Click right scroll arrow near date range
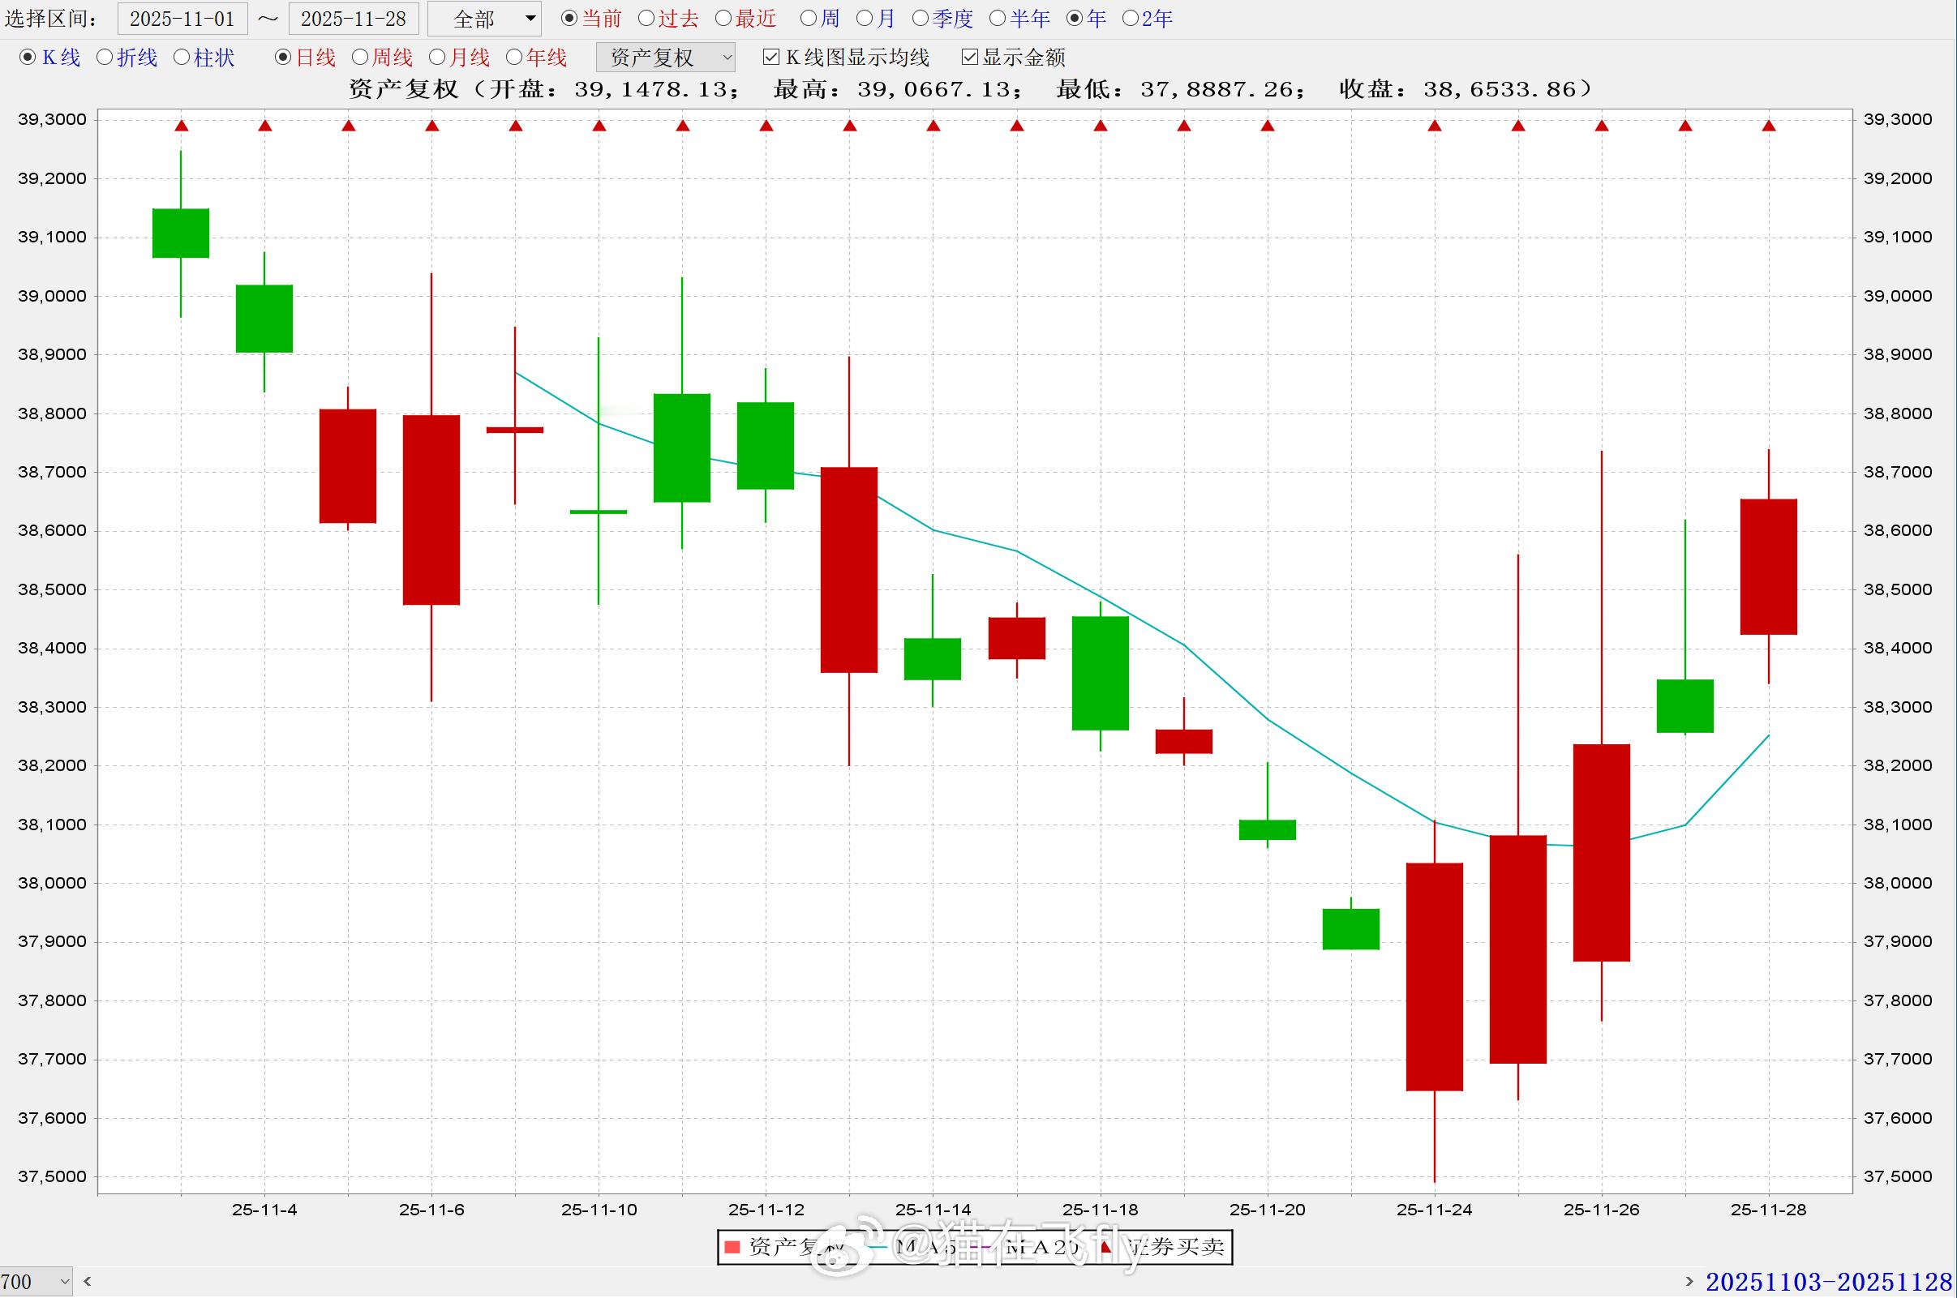 point(1689,1282)
